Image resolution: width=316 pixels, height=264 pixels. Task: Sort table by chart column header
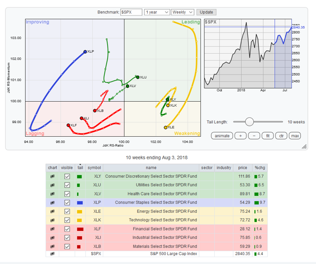pos(52,168)
